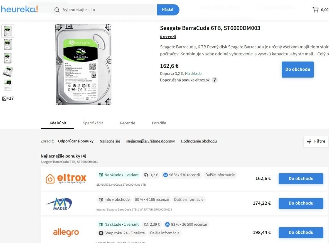
Task: Open the shopping cart icon
Action: [x=316, y=10]
